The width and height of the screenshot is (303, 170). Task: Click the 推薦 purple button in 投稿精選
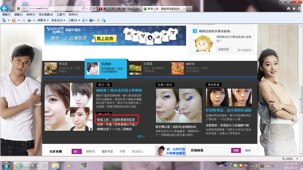236,150
